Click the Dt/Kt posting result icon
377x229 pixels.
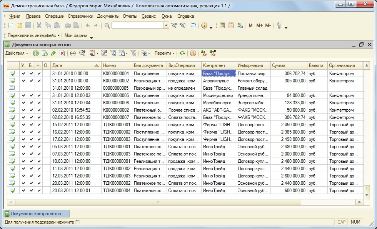pyautogui.click(x=204, y=53)
